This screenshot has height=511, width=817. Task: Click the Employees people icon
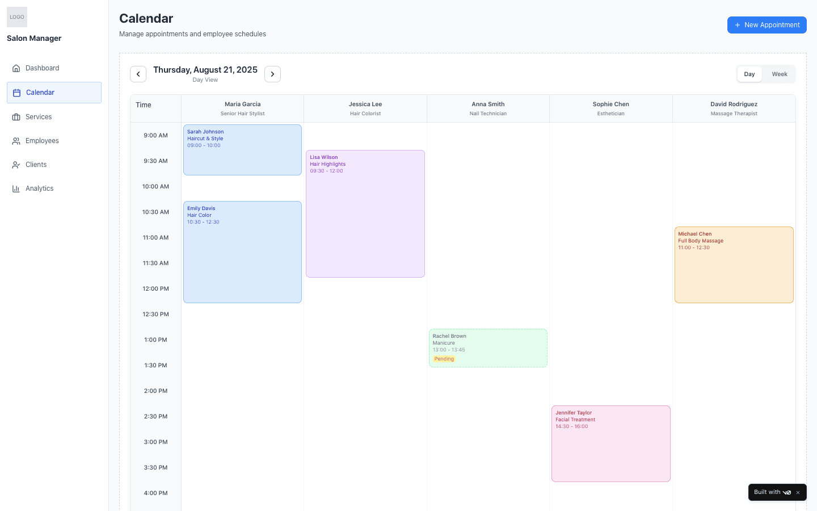point(16,140)
